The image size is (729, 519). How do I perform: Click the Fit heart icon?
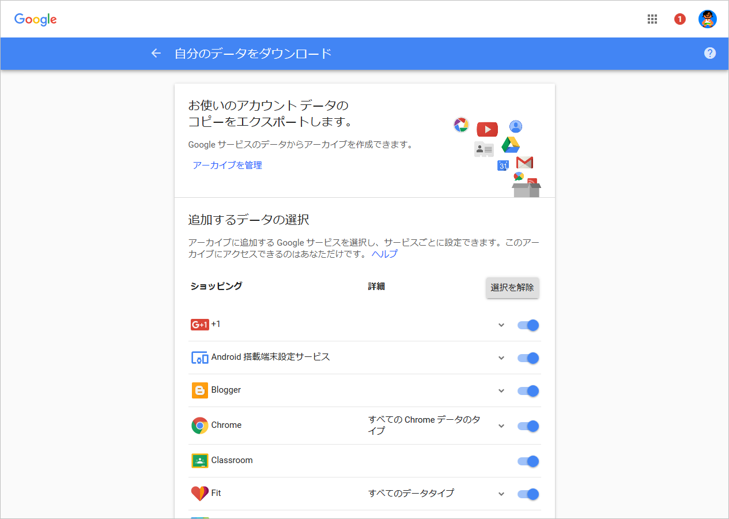[x=199, y=494]
